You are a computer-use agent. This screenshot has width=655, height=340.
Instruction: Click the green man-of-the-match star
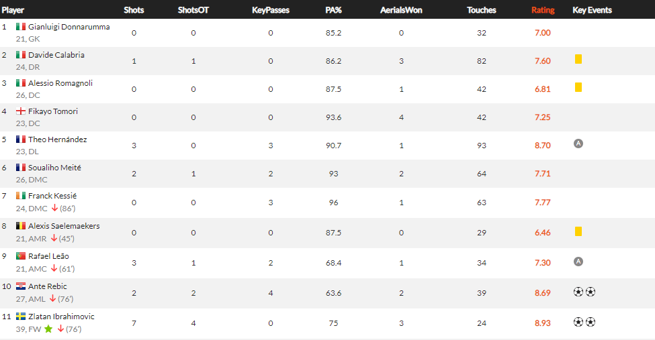48,329
